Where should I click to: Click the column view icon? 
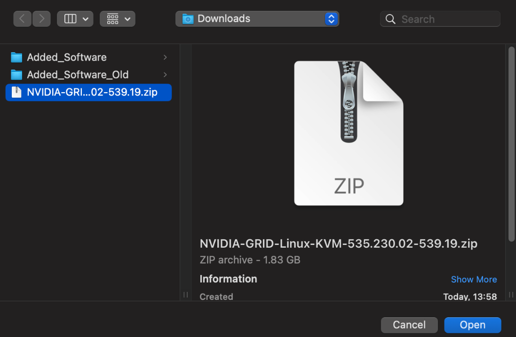click(x=70, y=19)
